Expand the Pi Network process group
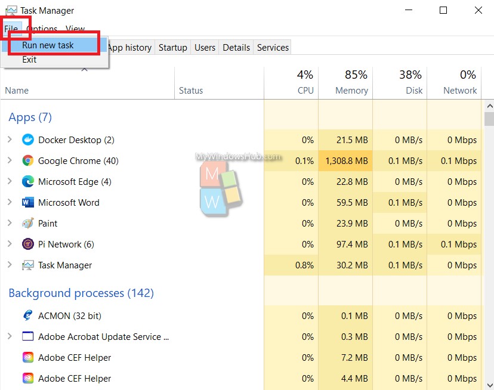The width and height of the screenshot is (494, 390). (x=10, y=244)
